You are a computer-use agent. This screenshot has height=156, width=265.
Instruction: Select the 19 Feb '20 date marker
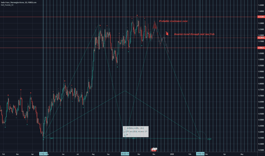[x=201, y=154]
